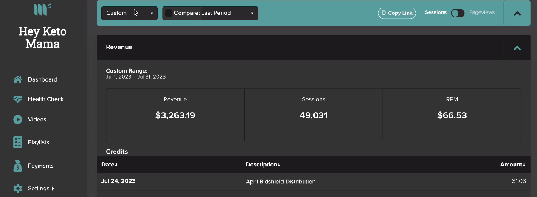
Task: Go to Health Check page
Action: click(x=46, y=99)
